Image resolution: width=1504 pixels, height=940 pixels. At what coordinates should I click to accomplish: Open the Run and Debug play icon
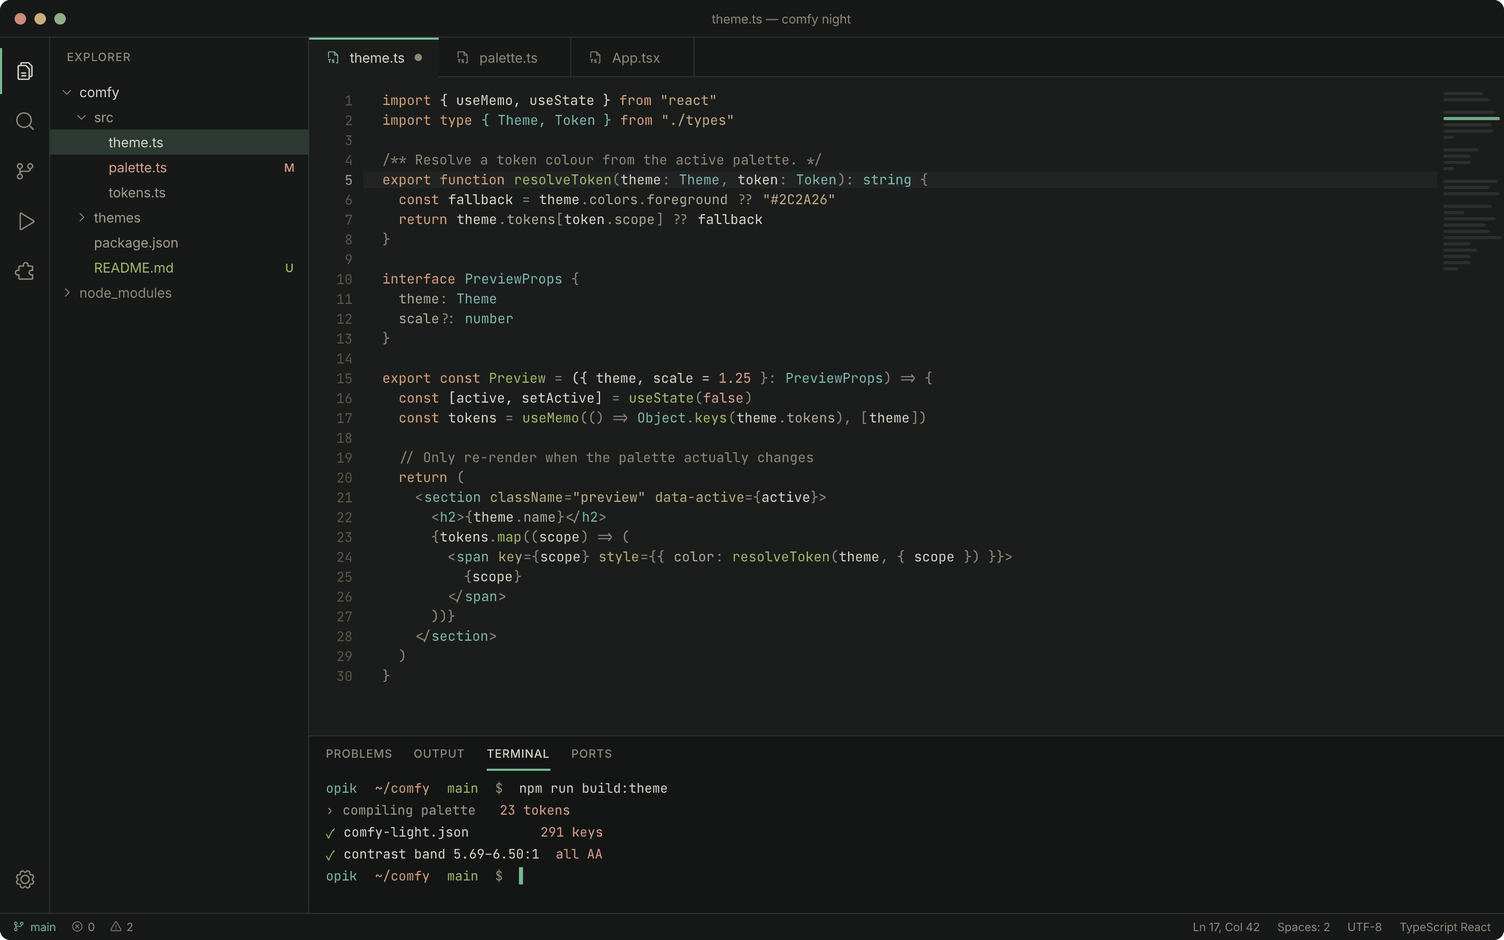(25, 221)
